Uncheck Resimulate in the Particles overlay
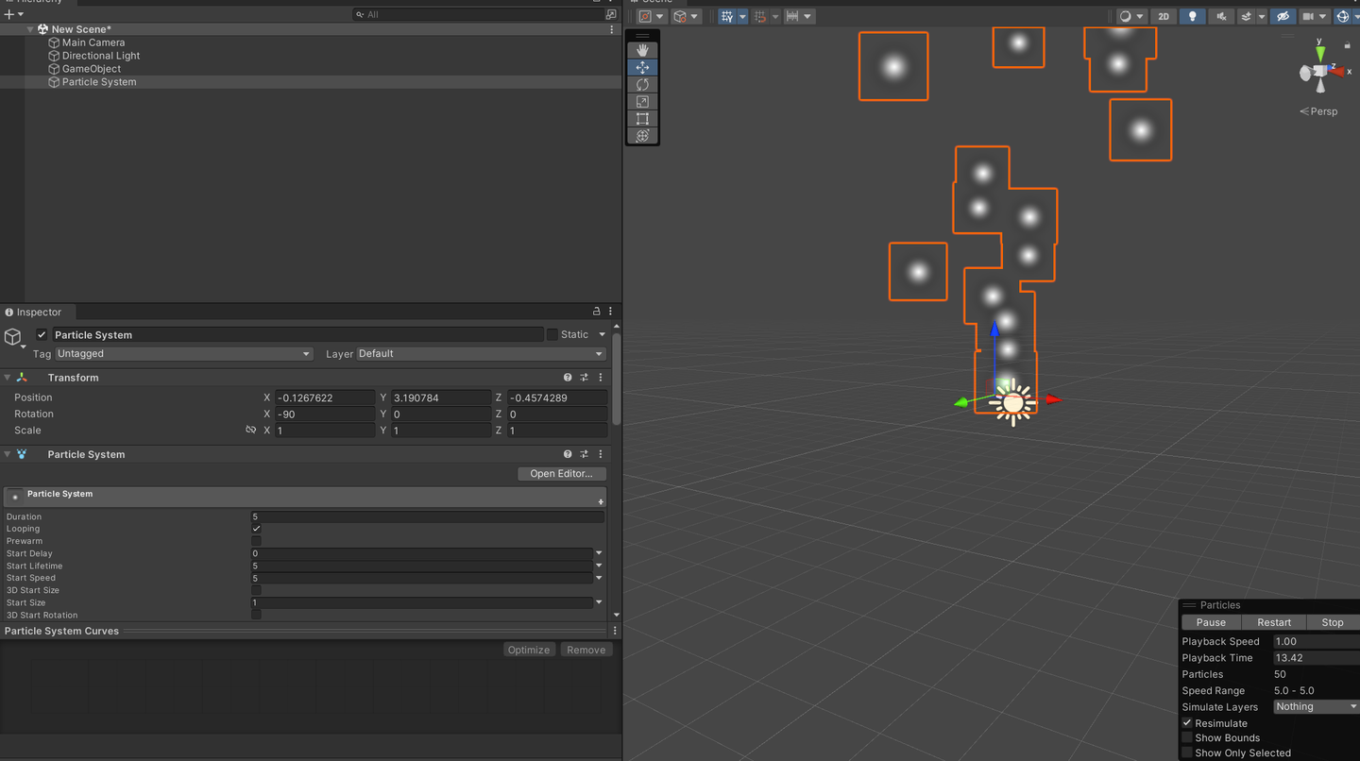1360x761 pixels. click(x=1187, y=722)
